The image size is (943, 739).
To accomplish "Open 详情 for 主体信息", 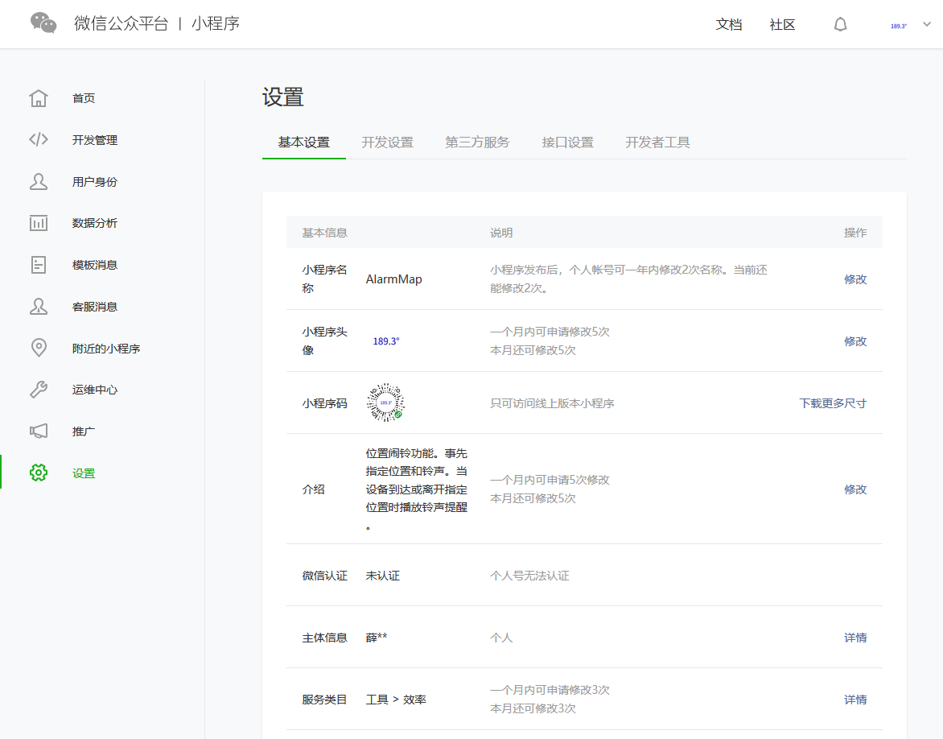I will point(854,638).
